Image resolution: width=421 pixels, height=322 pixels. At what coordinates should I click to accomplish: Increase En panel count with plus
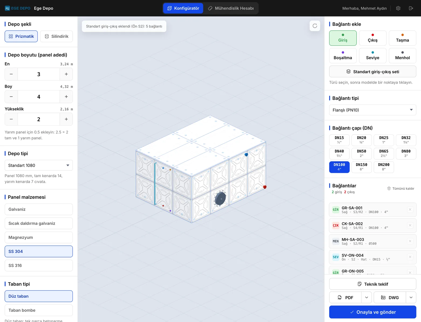66,74
